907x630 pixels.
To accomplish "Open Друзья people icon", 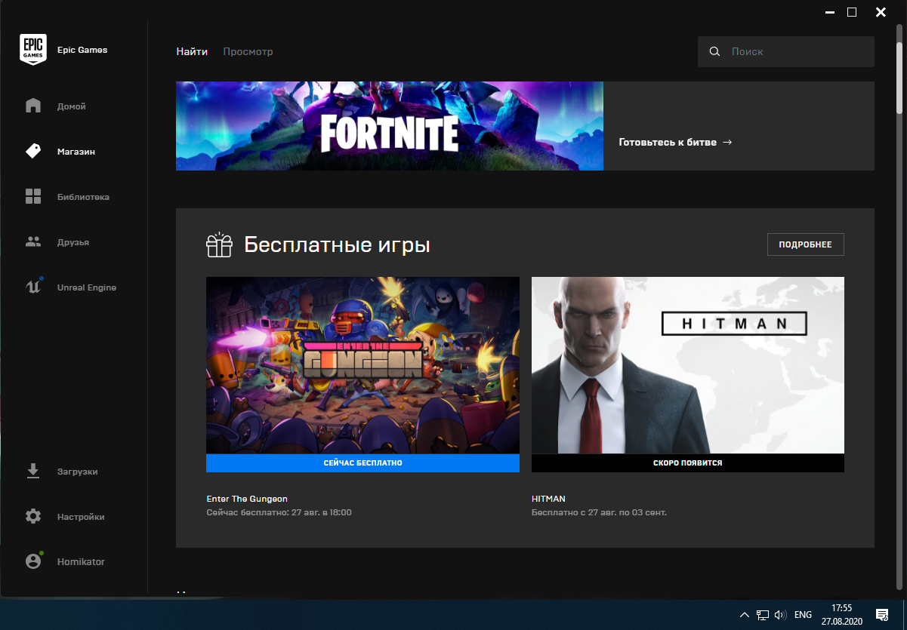I will click(x=33, y=242).
